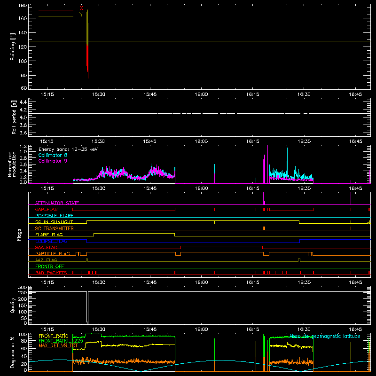Screen dimensions: 376x376
Task: Click the 1.2 tick on Normalized modulation axis
Action: point(23,147)
